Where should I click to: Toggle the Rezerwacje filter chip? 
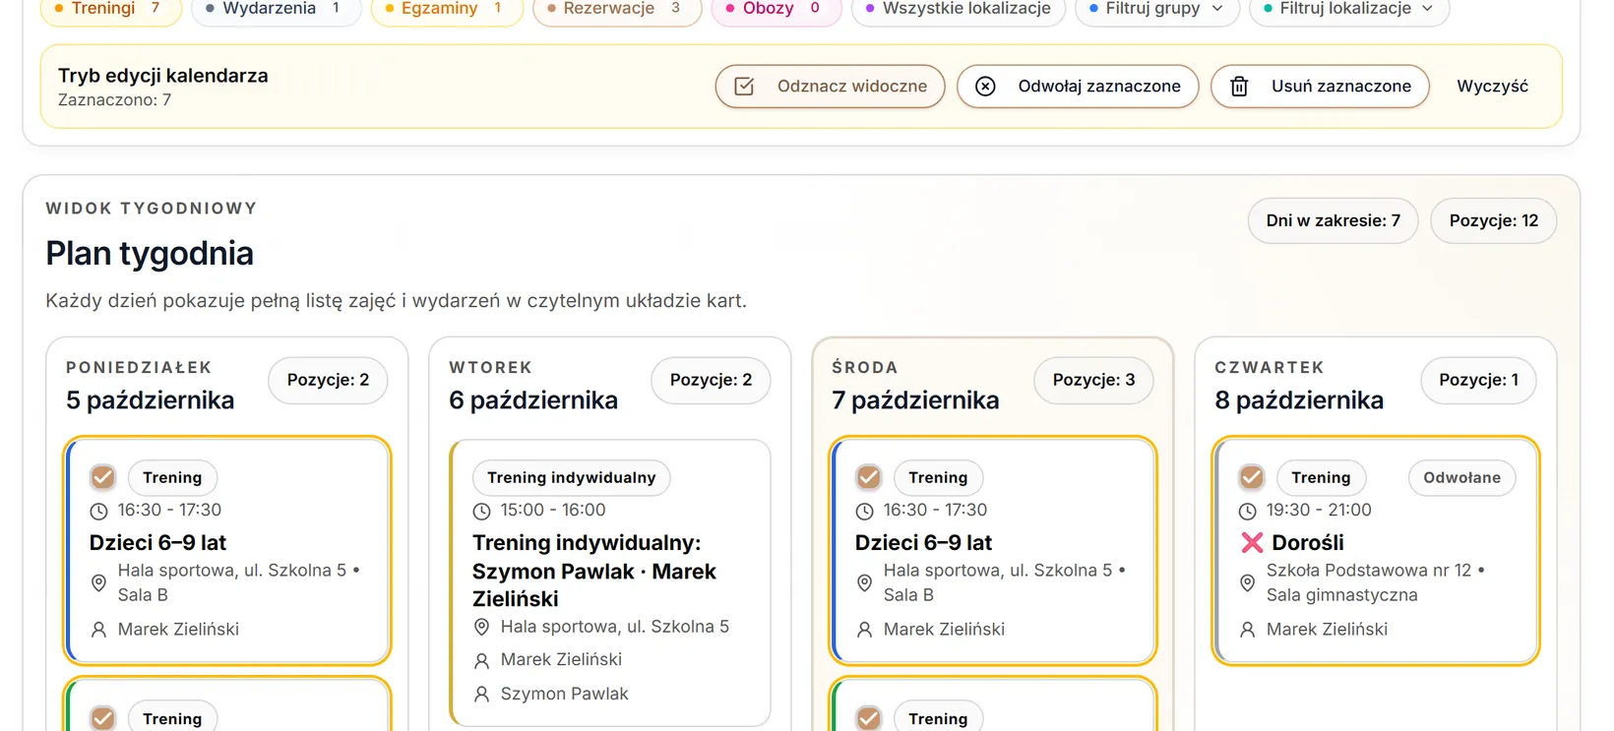point(617,9)
